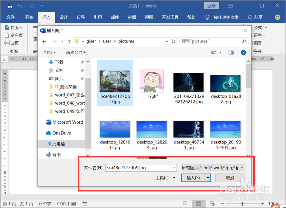The height and width of the screenshot is (208, 286).
Task: Open the 所有图片 file type dropdown
Action: pos(213,168)
